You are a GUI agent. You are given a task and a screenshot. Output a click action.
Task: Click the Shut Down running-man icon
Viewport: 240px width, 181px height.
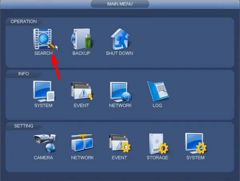pyautogui.click(x=120, y=39)
